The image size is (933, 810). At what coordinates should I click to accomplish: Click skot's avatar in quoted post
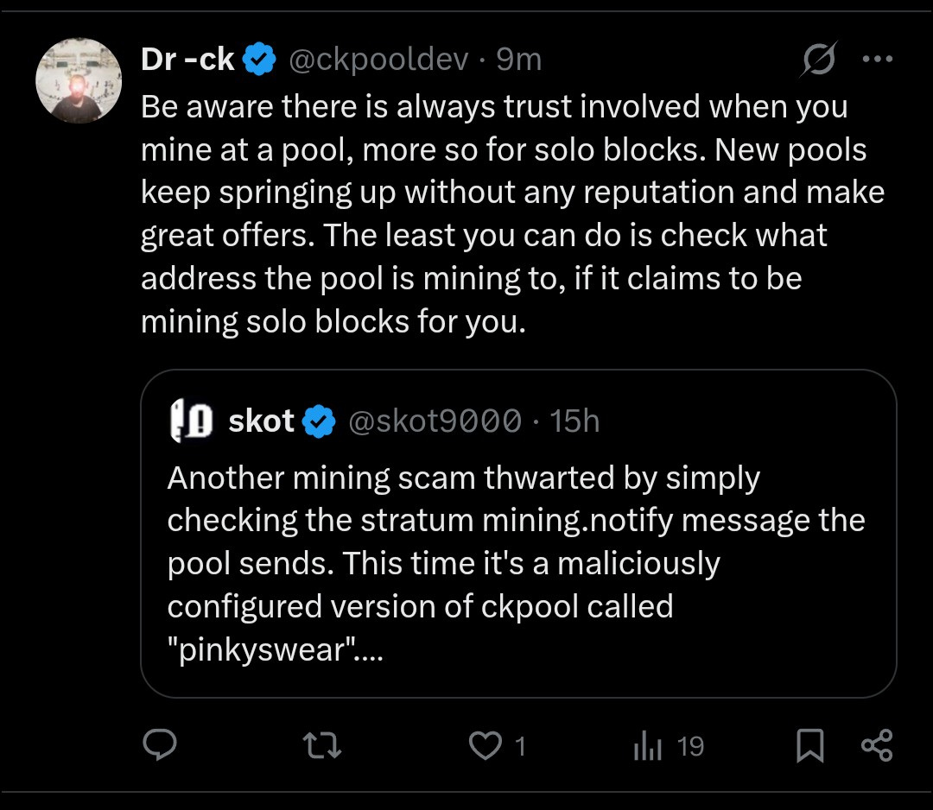191,421
